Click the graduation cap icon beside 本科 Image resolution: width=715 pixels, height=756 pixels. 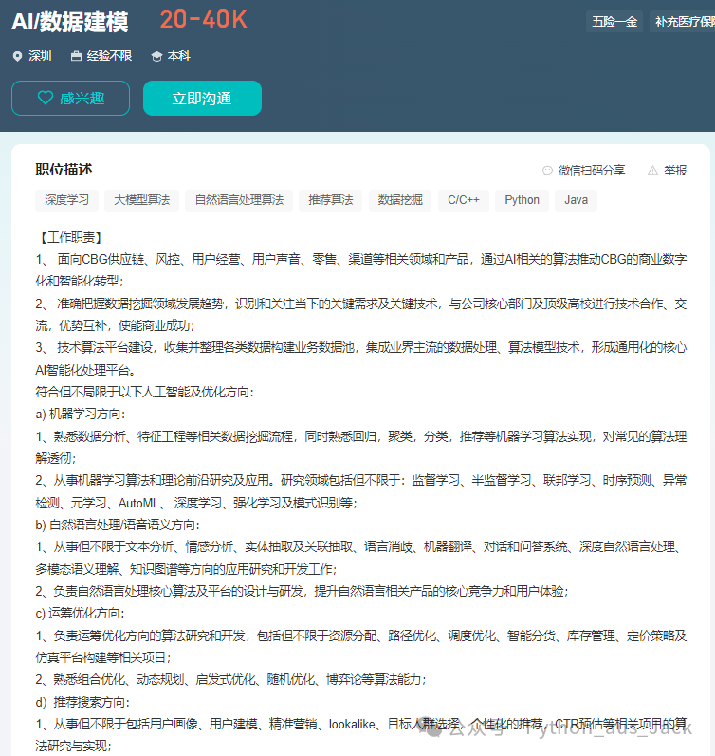coord(156,56)
